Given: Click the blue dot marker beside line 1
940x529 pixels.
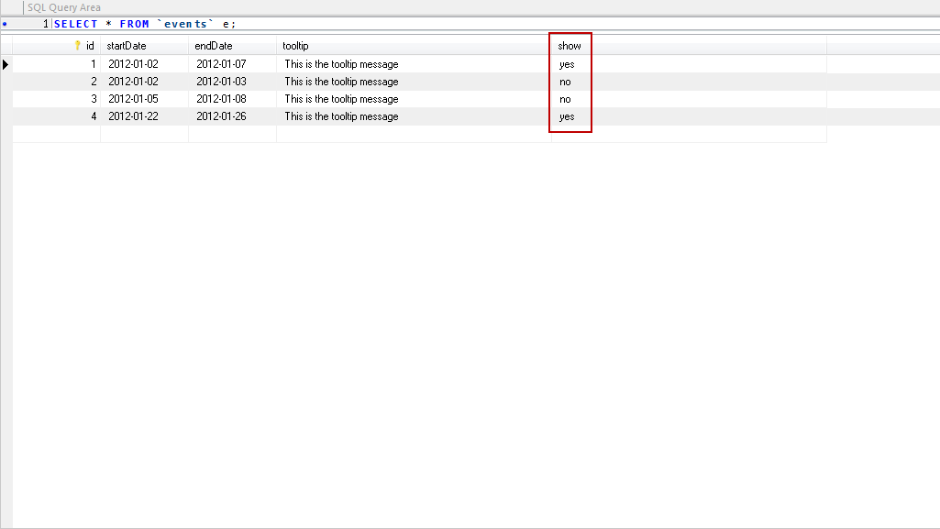Looking at the screenshot, I should click(5, 24).
